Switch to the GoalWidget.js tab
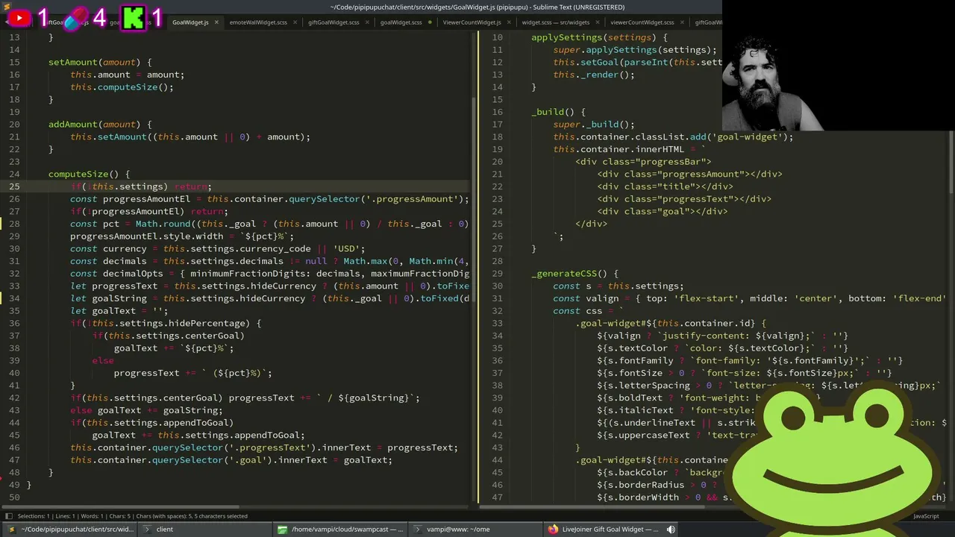 (x=190, y=22)
